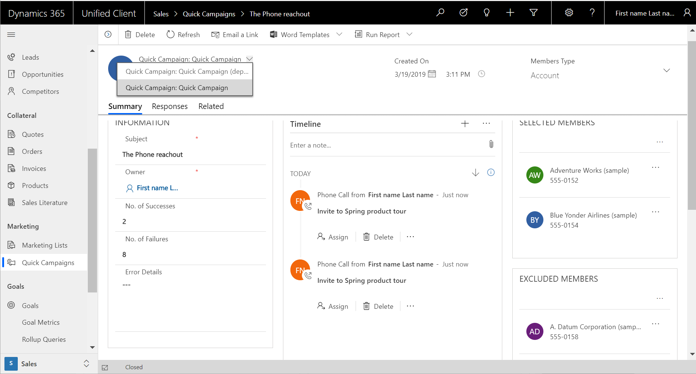This screenshot has width=696, height=374.
Task: Open the Related tab
Action: 211,106
